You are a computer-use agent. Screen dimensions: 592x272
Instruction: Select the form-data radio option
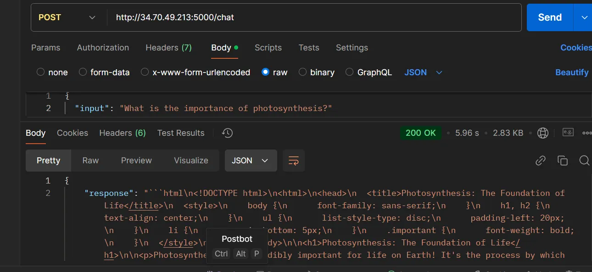click(83, 72)
